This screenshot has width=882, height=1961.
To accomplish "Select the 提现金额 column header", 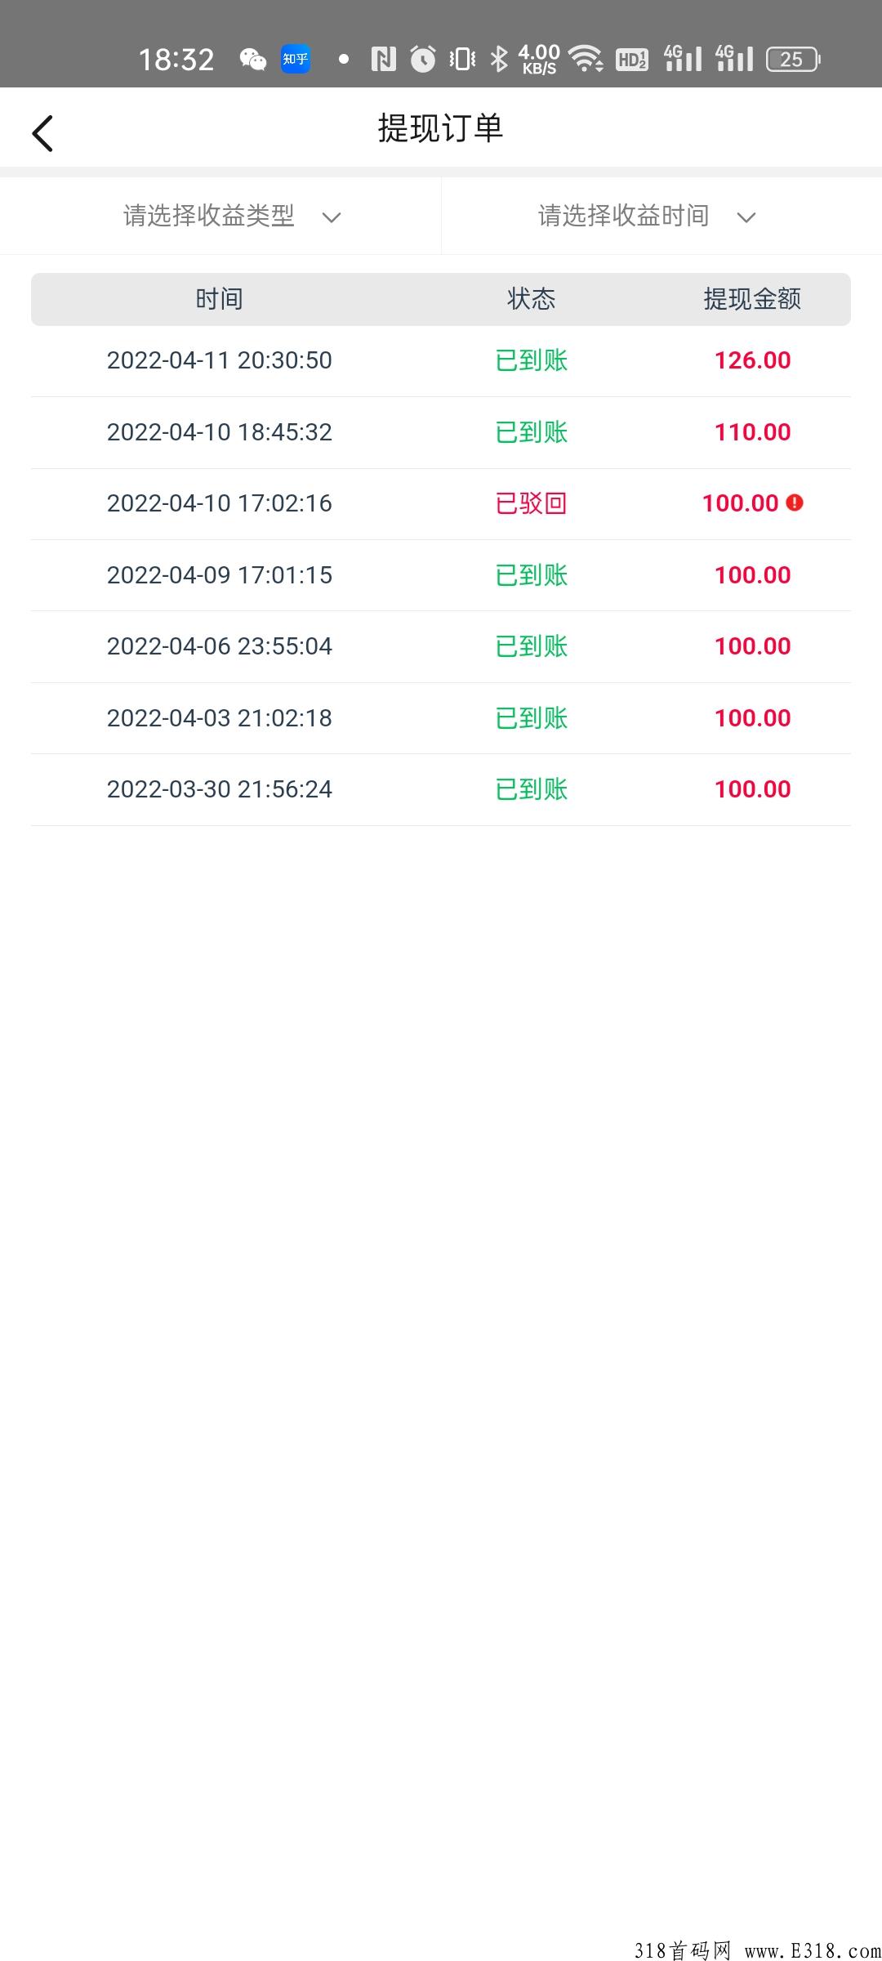I will (752, 299).
